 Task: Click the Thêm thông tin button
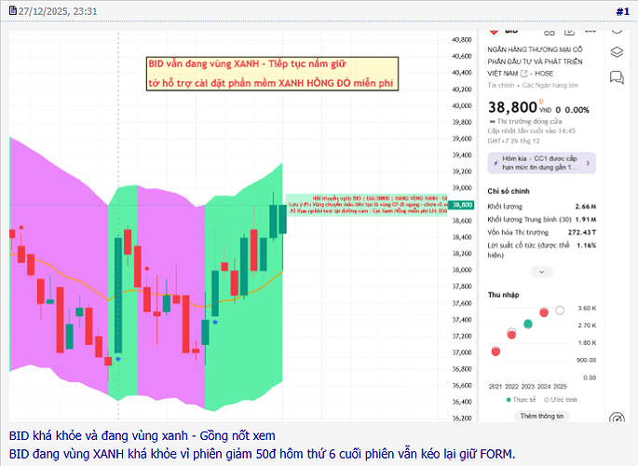click(541, 416)
